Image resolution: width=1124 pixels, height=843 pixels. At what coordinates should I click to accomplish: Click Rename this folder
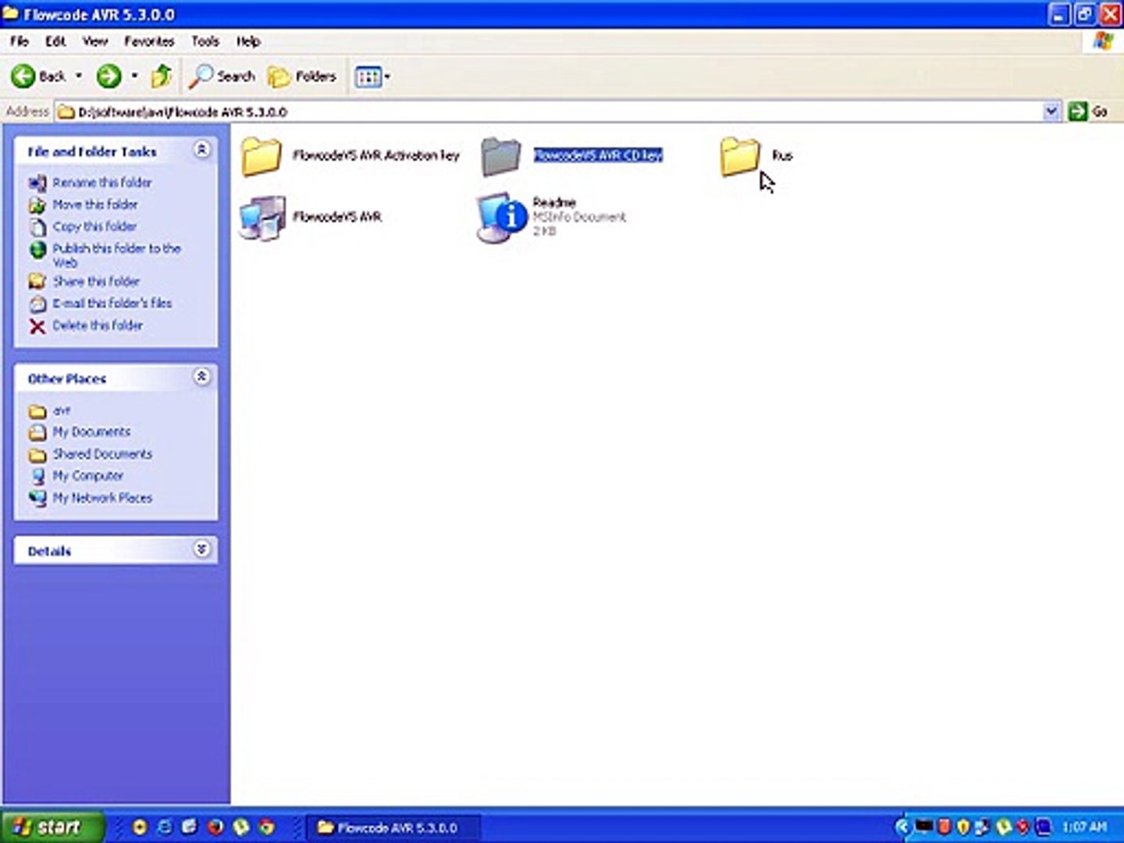[x=102, y=182]
